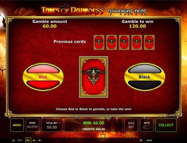Image resolution: width=187 pixels, height=143 pixels.
Task: Select the medium-volume speaker icon
Action: pyautogui.click(x=34, y=140)
